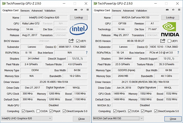Select Graphics Card tab in NVIDIA window
The image size is (183, 123).
pos(102,10)
